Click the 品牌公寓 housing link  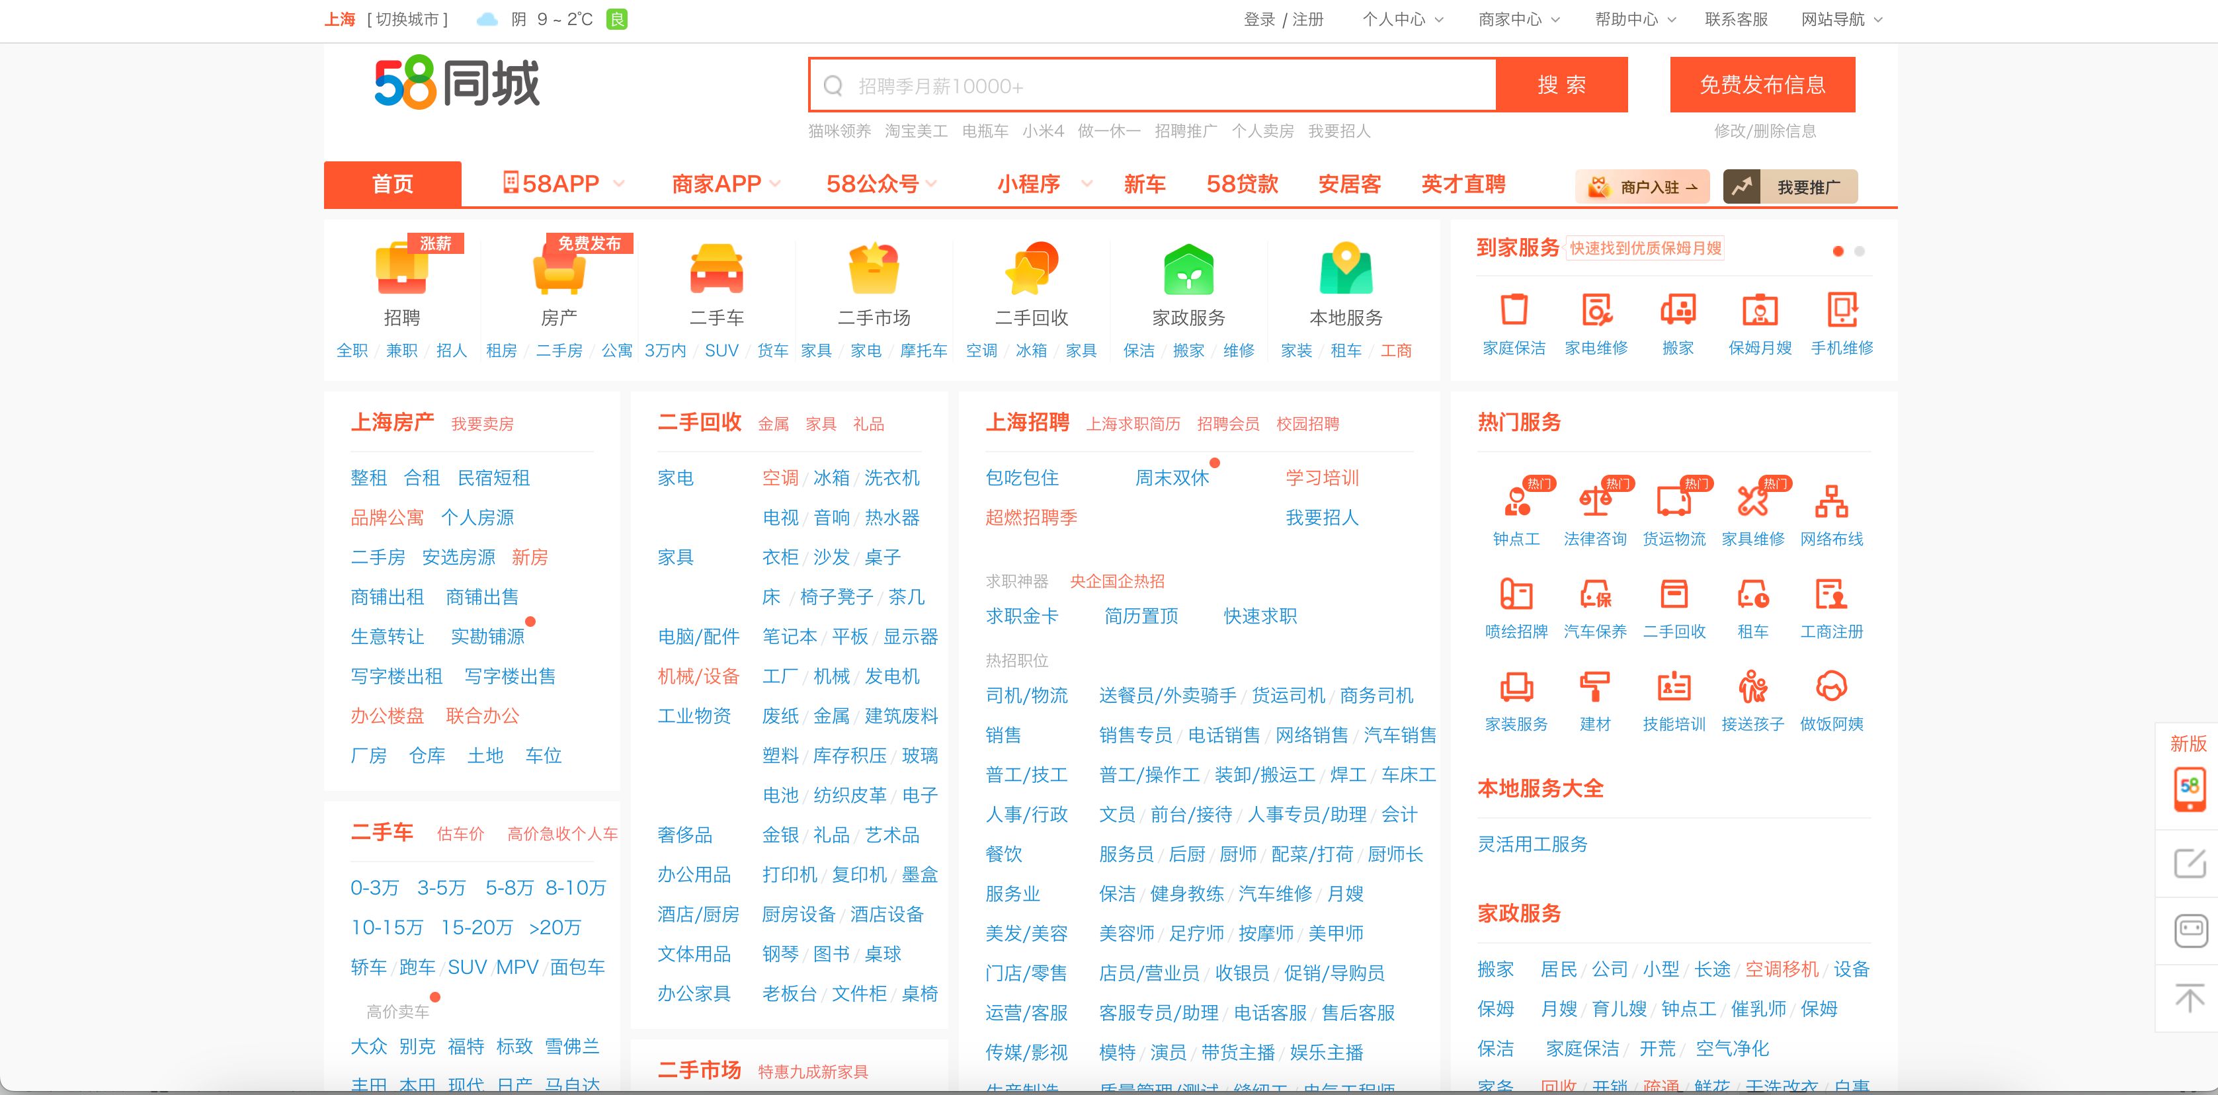click(x=387, y=517)
